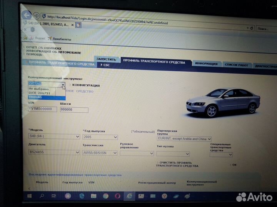Open the Авиабилеты bookmark
Image resolution: width=277 pixels, height=207 pixels.
pos(60,39)
